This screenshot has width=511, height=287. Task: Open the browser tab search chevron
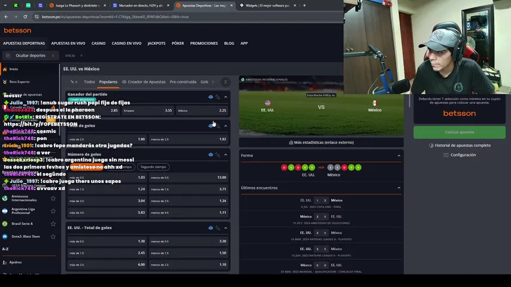[5, 5]
